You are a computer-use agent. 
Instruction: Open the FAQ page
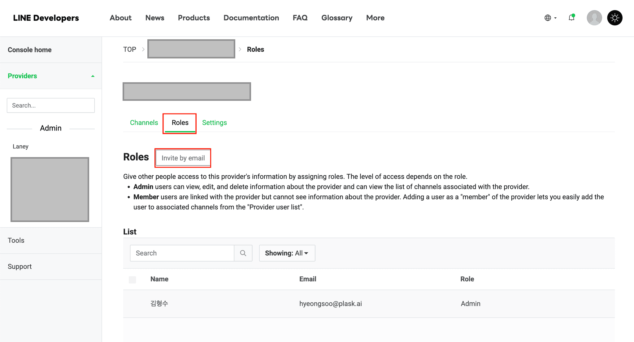[300, 18]
